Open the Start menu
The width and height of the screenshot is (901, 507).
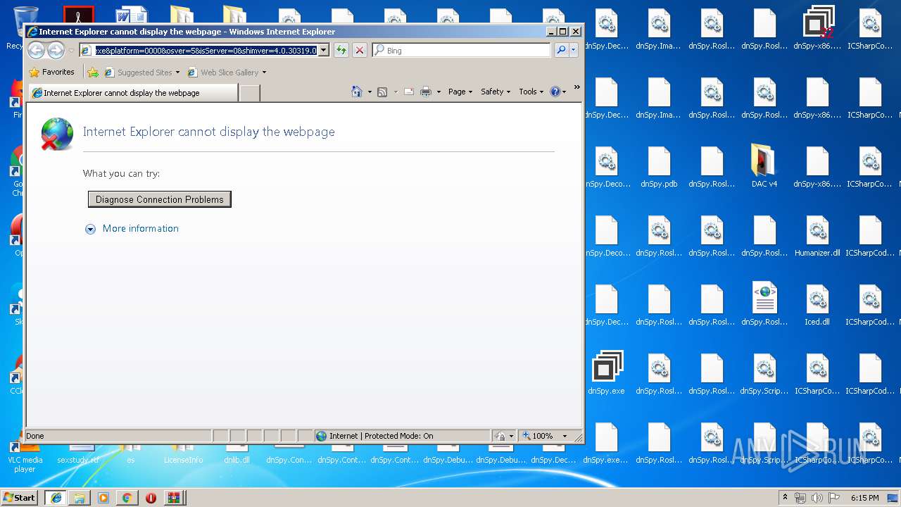coord(20,497)
